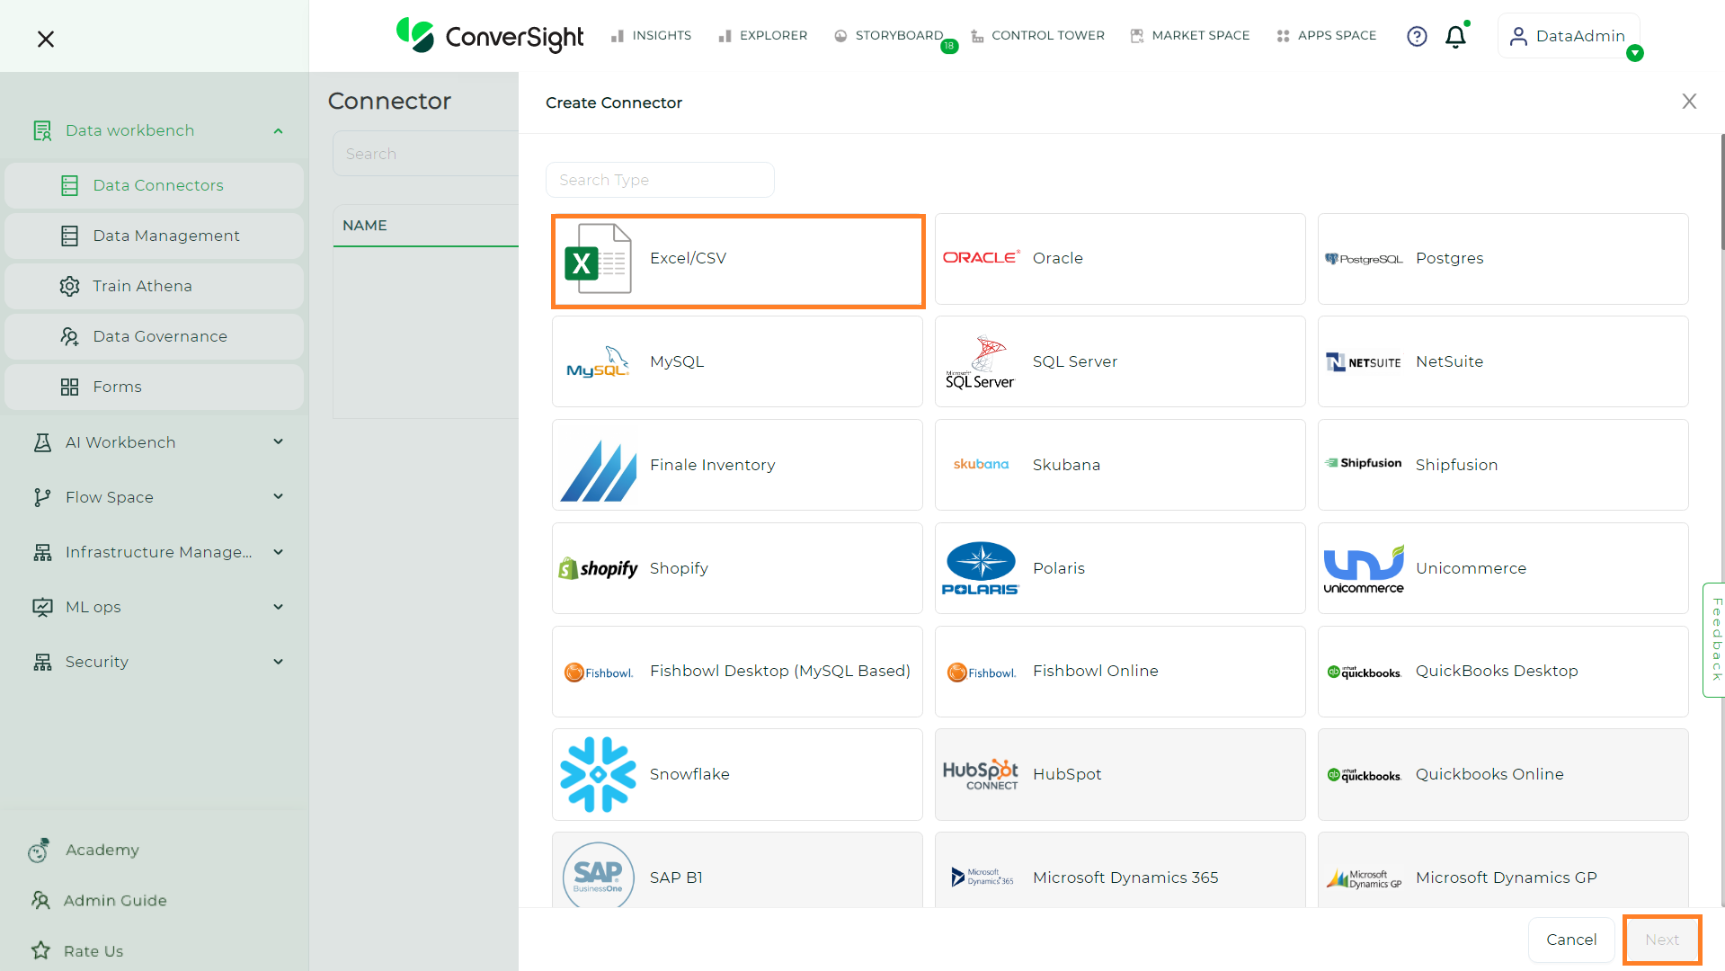The height and width of the screenshot is (971, 1725).
Task: Close the Create Connector dialog
Action: coord(1689,102)
